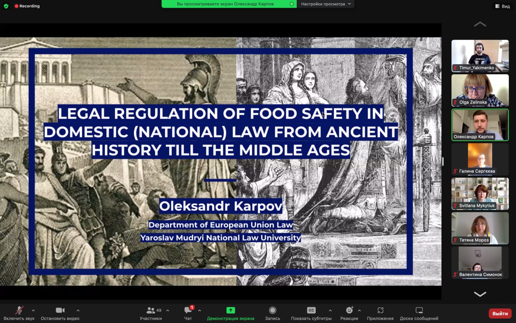Screen dimensions: 516x323
Task: Switch layout using the Вид button
Action: coord(503,6)
